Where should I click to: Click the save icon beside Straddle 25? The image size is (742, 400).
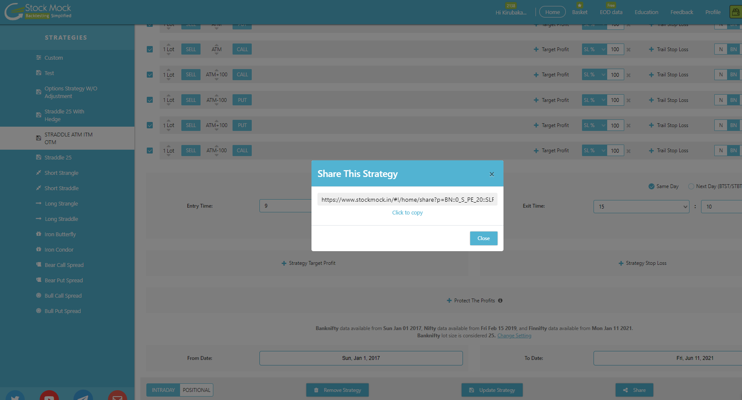pos(39,157)
